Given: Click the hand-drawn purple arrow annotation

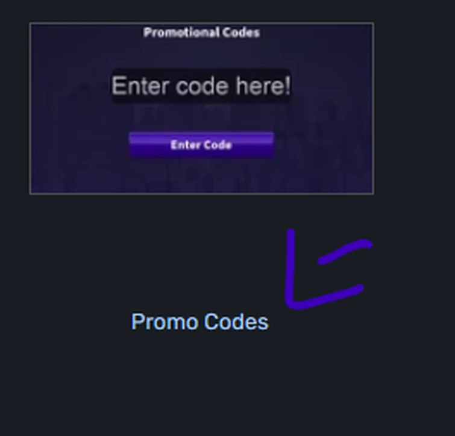Looking at the screenshot, I should [328, 270].
